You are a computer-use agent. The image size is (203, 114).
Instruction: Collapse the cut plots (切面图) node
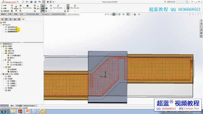4,79
